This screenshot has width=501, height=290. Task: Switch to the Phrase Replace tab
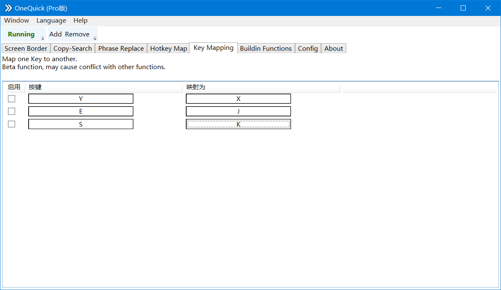121,49
